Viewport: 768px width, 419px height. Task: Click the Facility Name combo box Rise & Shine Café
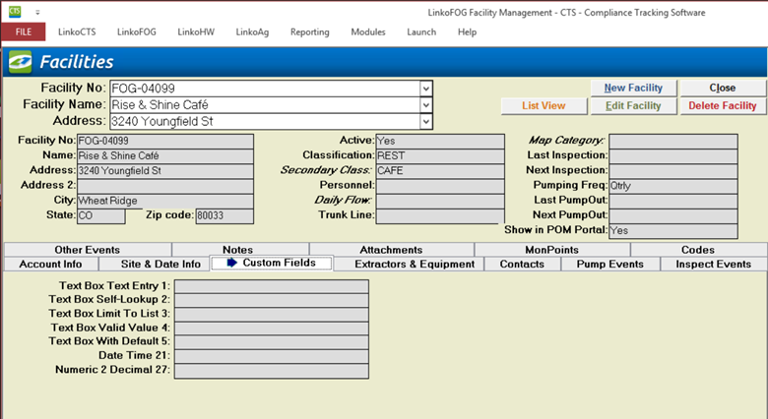271,105
